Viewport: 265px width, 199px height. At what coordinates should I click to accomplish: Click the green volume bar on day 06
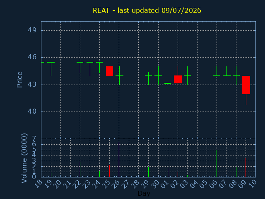click(x=217, y=163)
